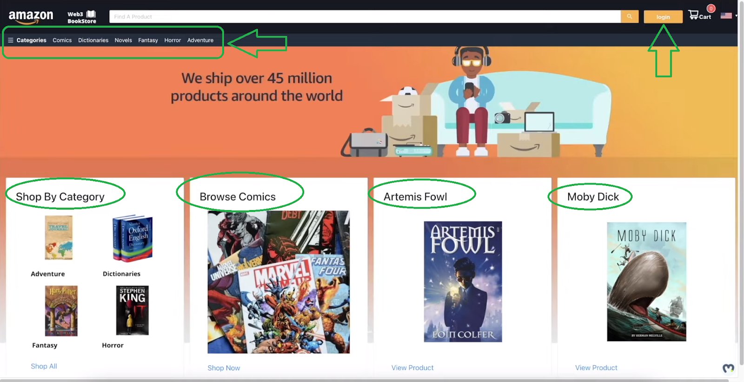Click the horizontal page scrollbar at the bottom
Viewport: 744px width, 382px height.
pyautogui.click(x=365, y=380)
